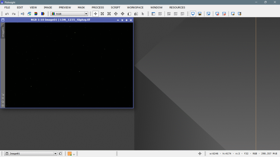280x157 pixels.
Task: Click the LDN_1235_SigAvg.tif title bar
Action: (60, 20)
